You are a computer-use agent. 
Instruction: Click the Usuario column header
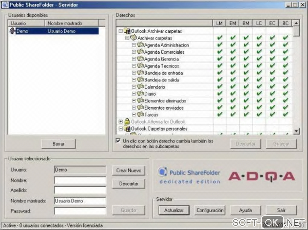click(x=27, y=23)
